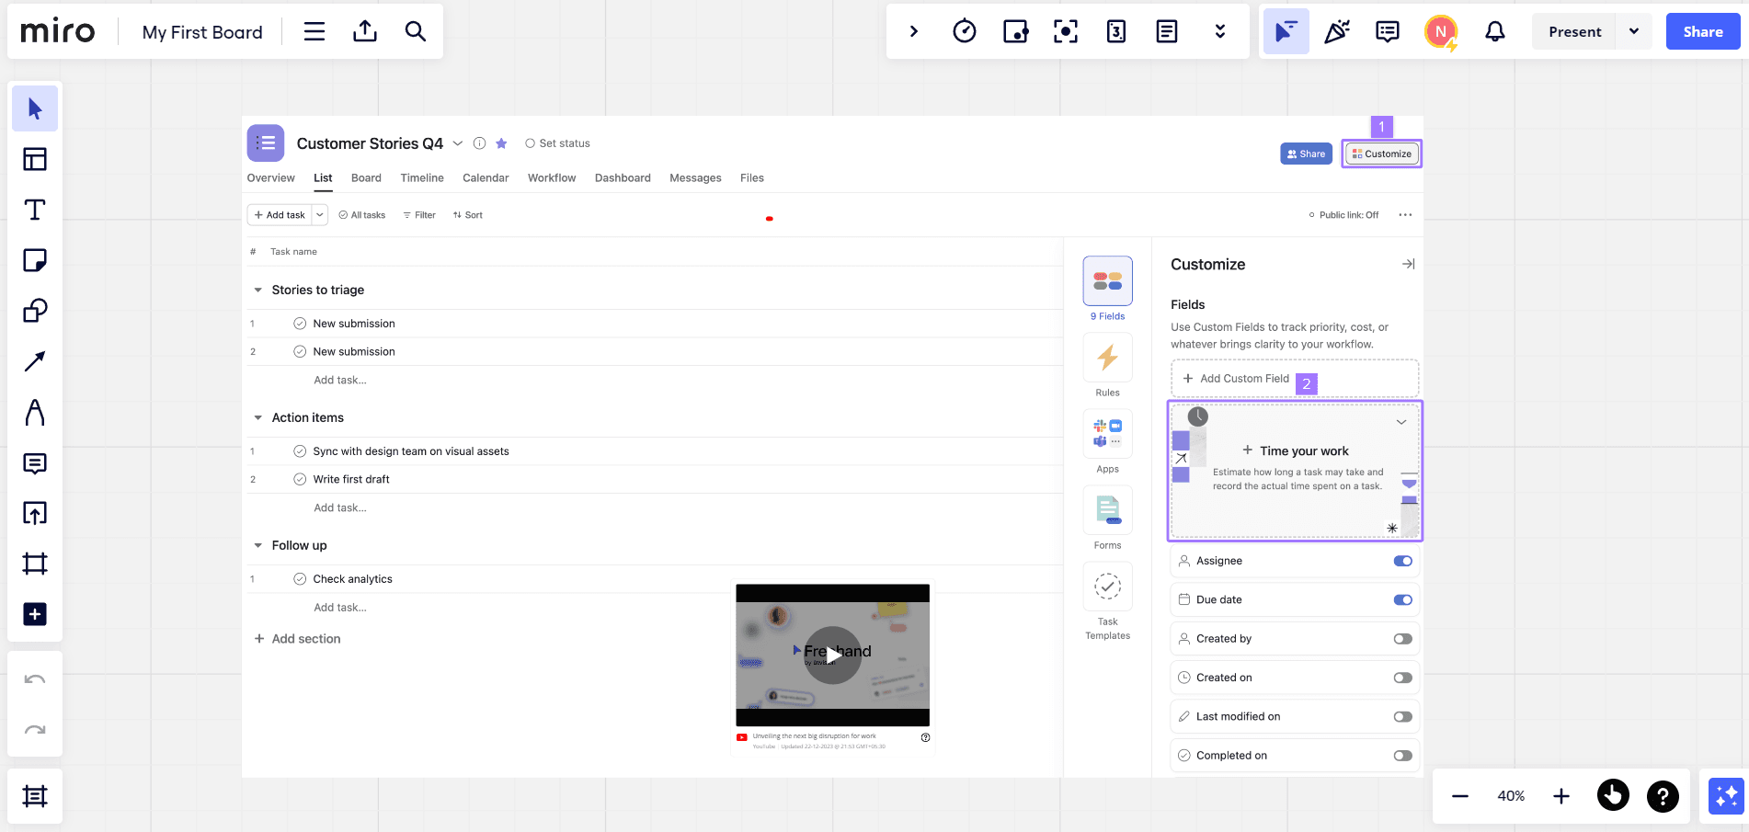Click the blue Share button
The width and height of the screenshot is (1749, 832).
coord(1702,31)
